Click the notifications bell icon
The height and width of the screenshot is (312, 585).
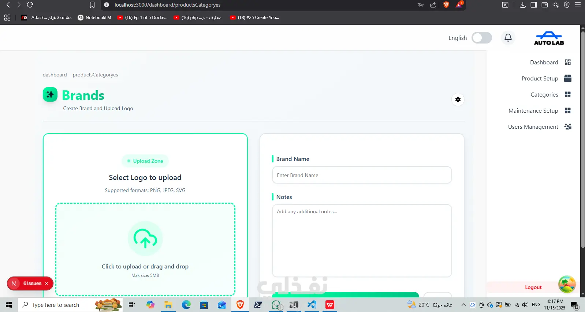click(508, 37)
